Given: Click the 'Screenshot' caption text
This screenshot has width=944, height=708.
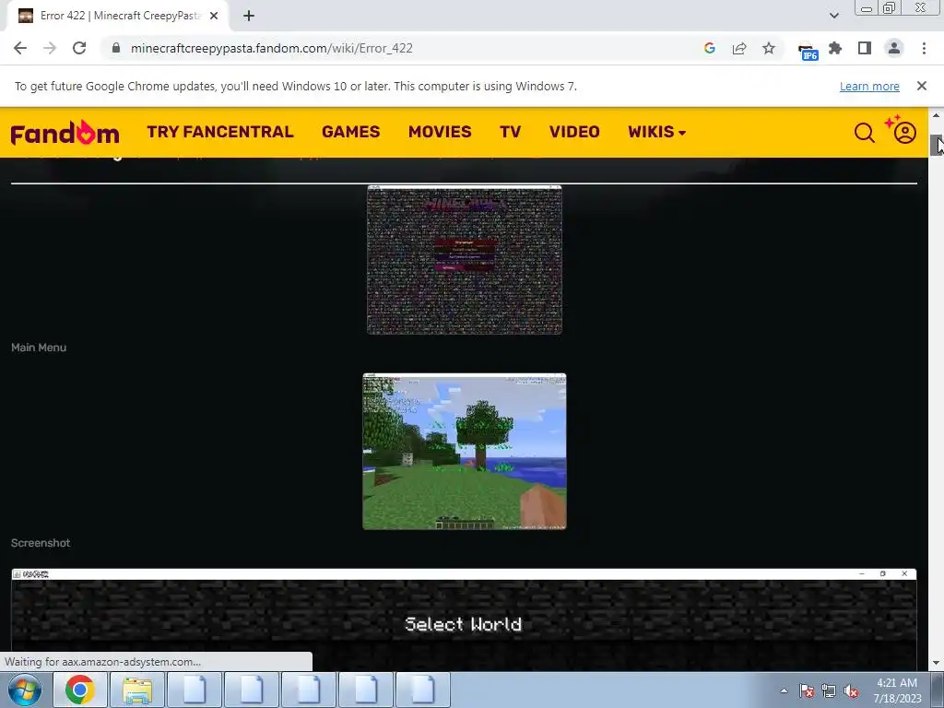Looking at the screenshot, I should click(x=41, y=543).
